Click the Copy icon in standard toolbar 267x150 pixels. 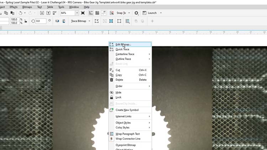click(x=6, y=13)
